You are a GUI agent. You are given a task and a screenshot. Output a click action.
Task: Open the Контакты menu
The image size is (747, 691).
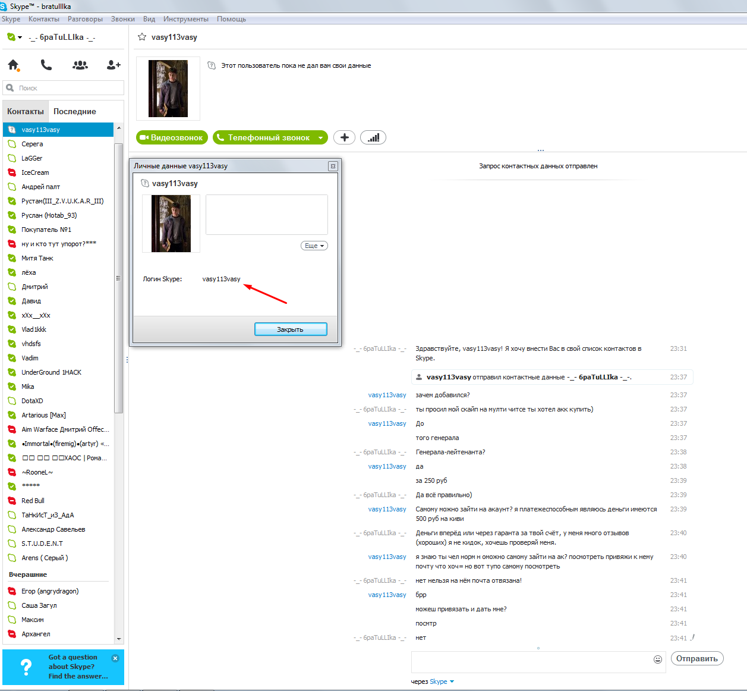click(x=44, y=19)
